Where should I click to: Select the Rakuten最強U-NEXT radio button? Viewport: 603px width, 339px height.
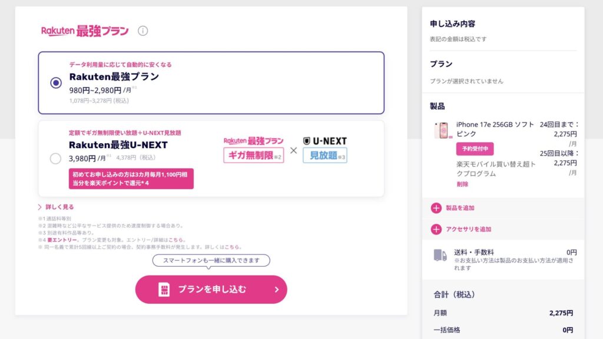click(56, 158)
